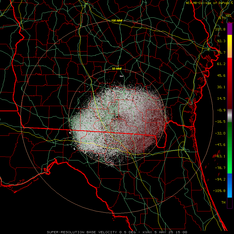
Task: Click the -94.2 legend value
Action: pyautogui.click(x=220, y=179)
